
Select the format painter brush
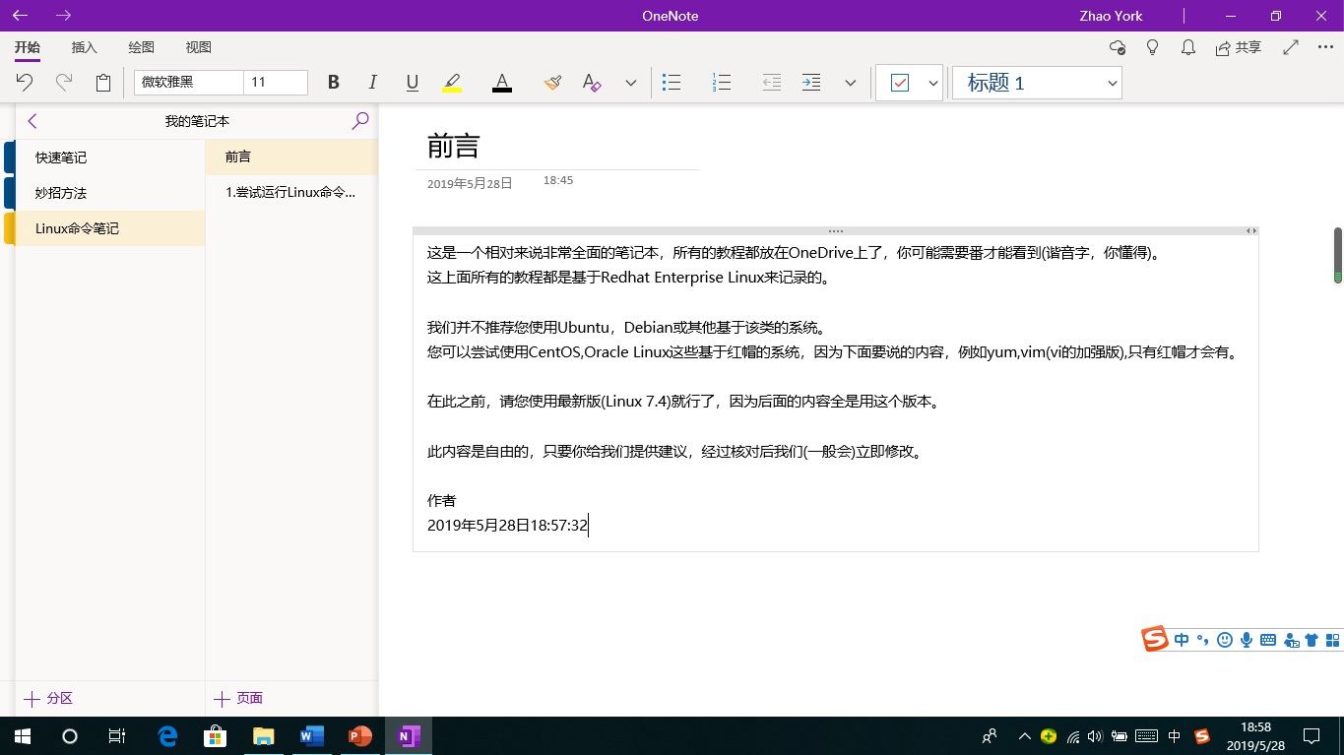(552, 83)
